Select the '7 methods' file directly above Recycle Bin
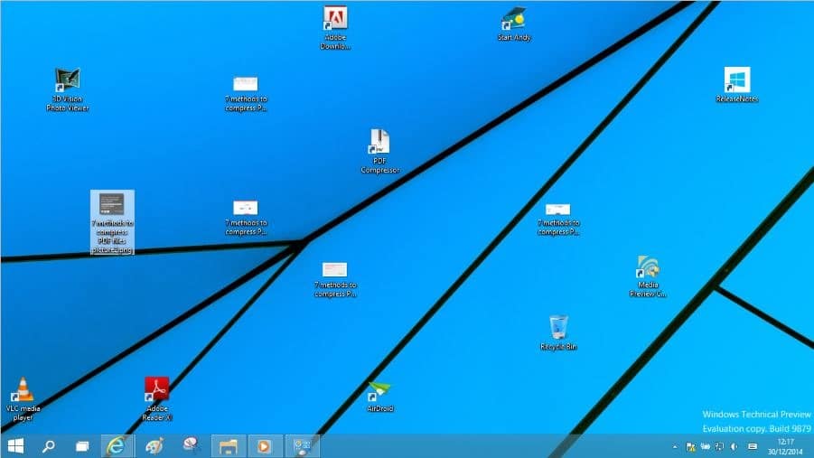 click(558, 220)
